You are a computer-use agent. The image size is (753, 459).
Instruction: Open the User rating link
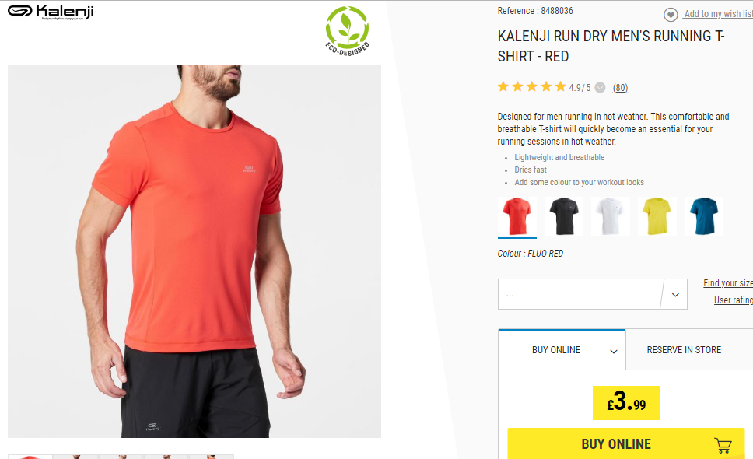(734, 300)
